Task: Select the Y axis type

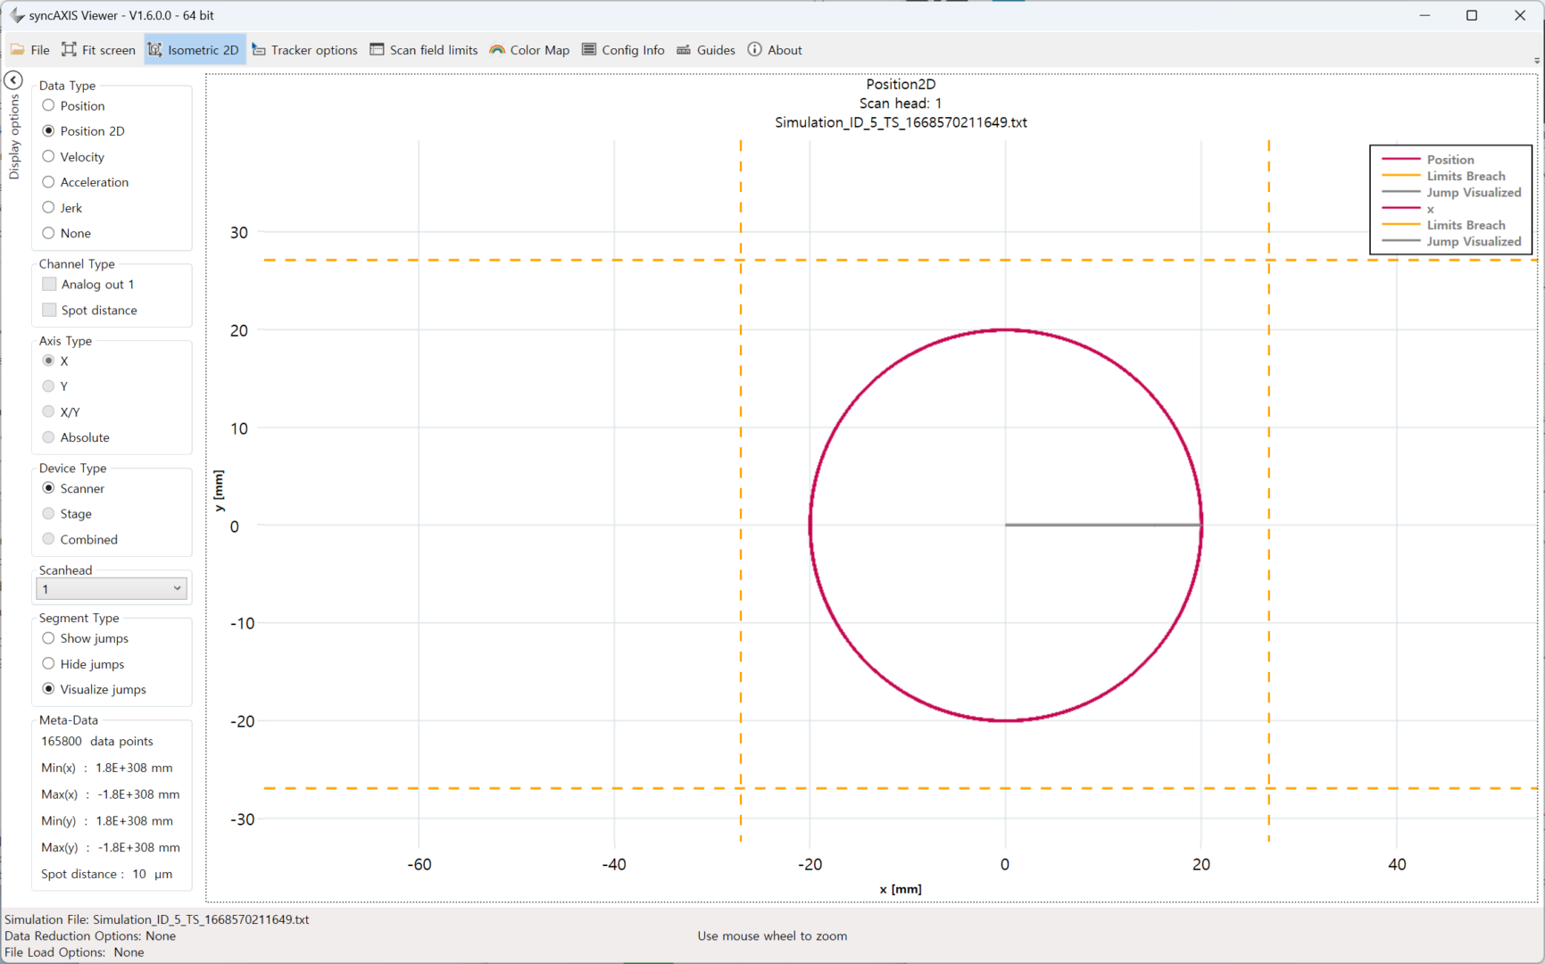Action: [48, 386]
